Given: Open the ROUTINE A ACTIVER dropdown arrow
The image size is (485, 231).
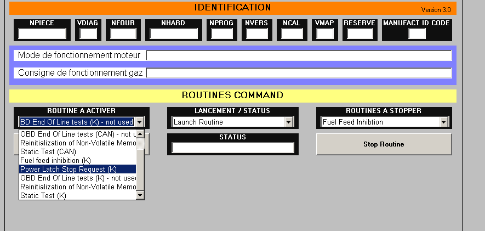Looking at the screenshot, I should [140, 122].
